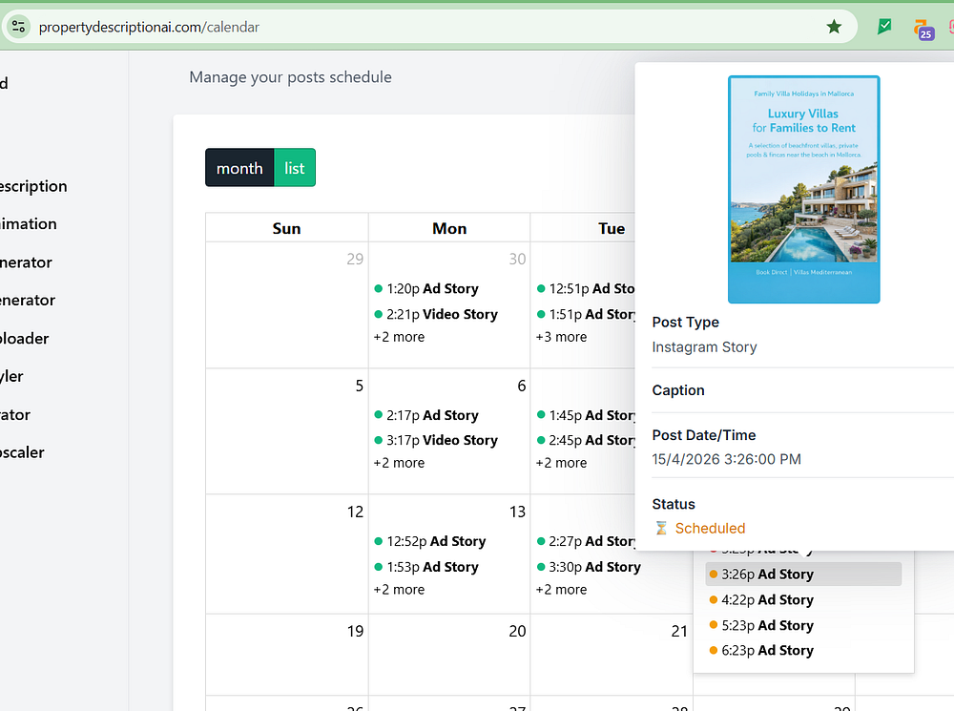Open the 1:20p Ad Story on Monday 30
The height and width of the screenshot is (711, 954).
pos(426,288)
